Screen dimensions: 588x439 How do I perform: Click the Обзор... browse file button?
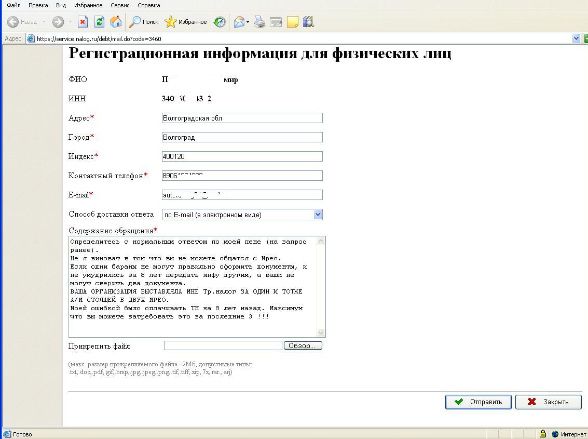303,345
